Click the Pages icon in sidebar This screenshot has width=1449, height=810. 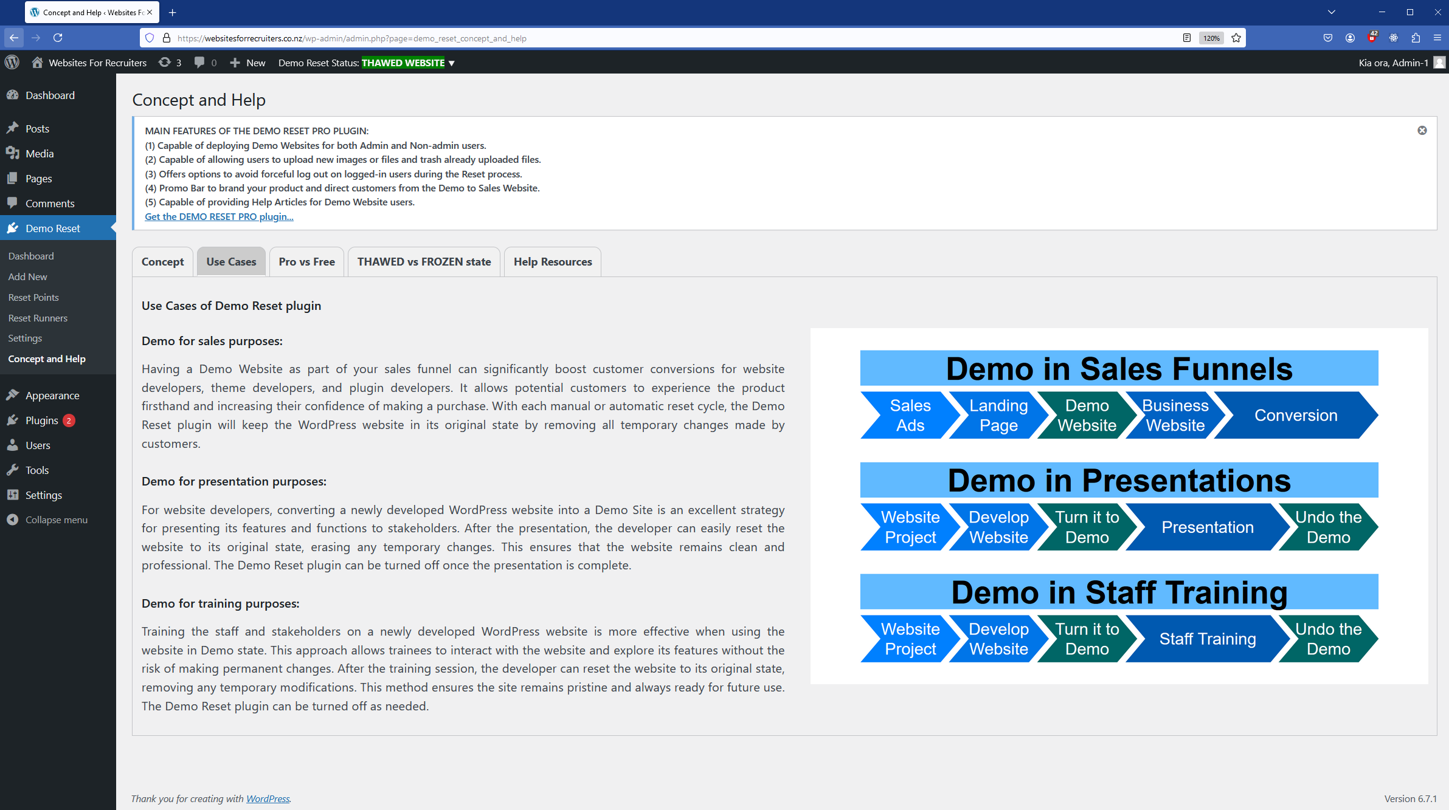tap(13, 178)
